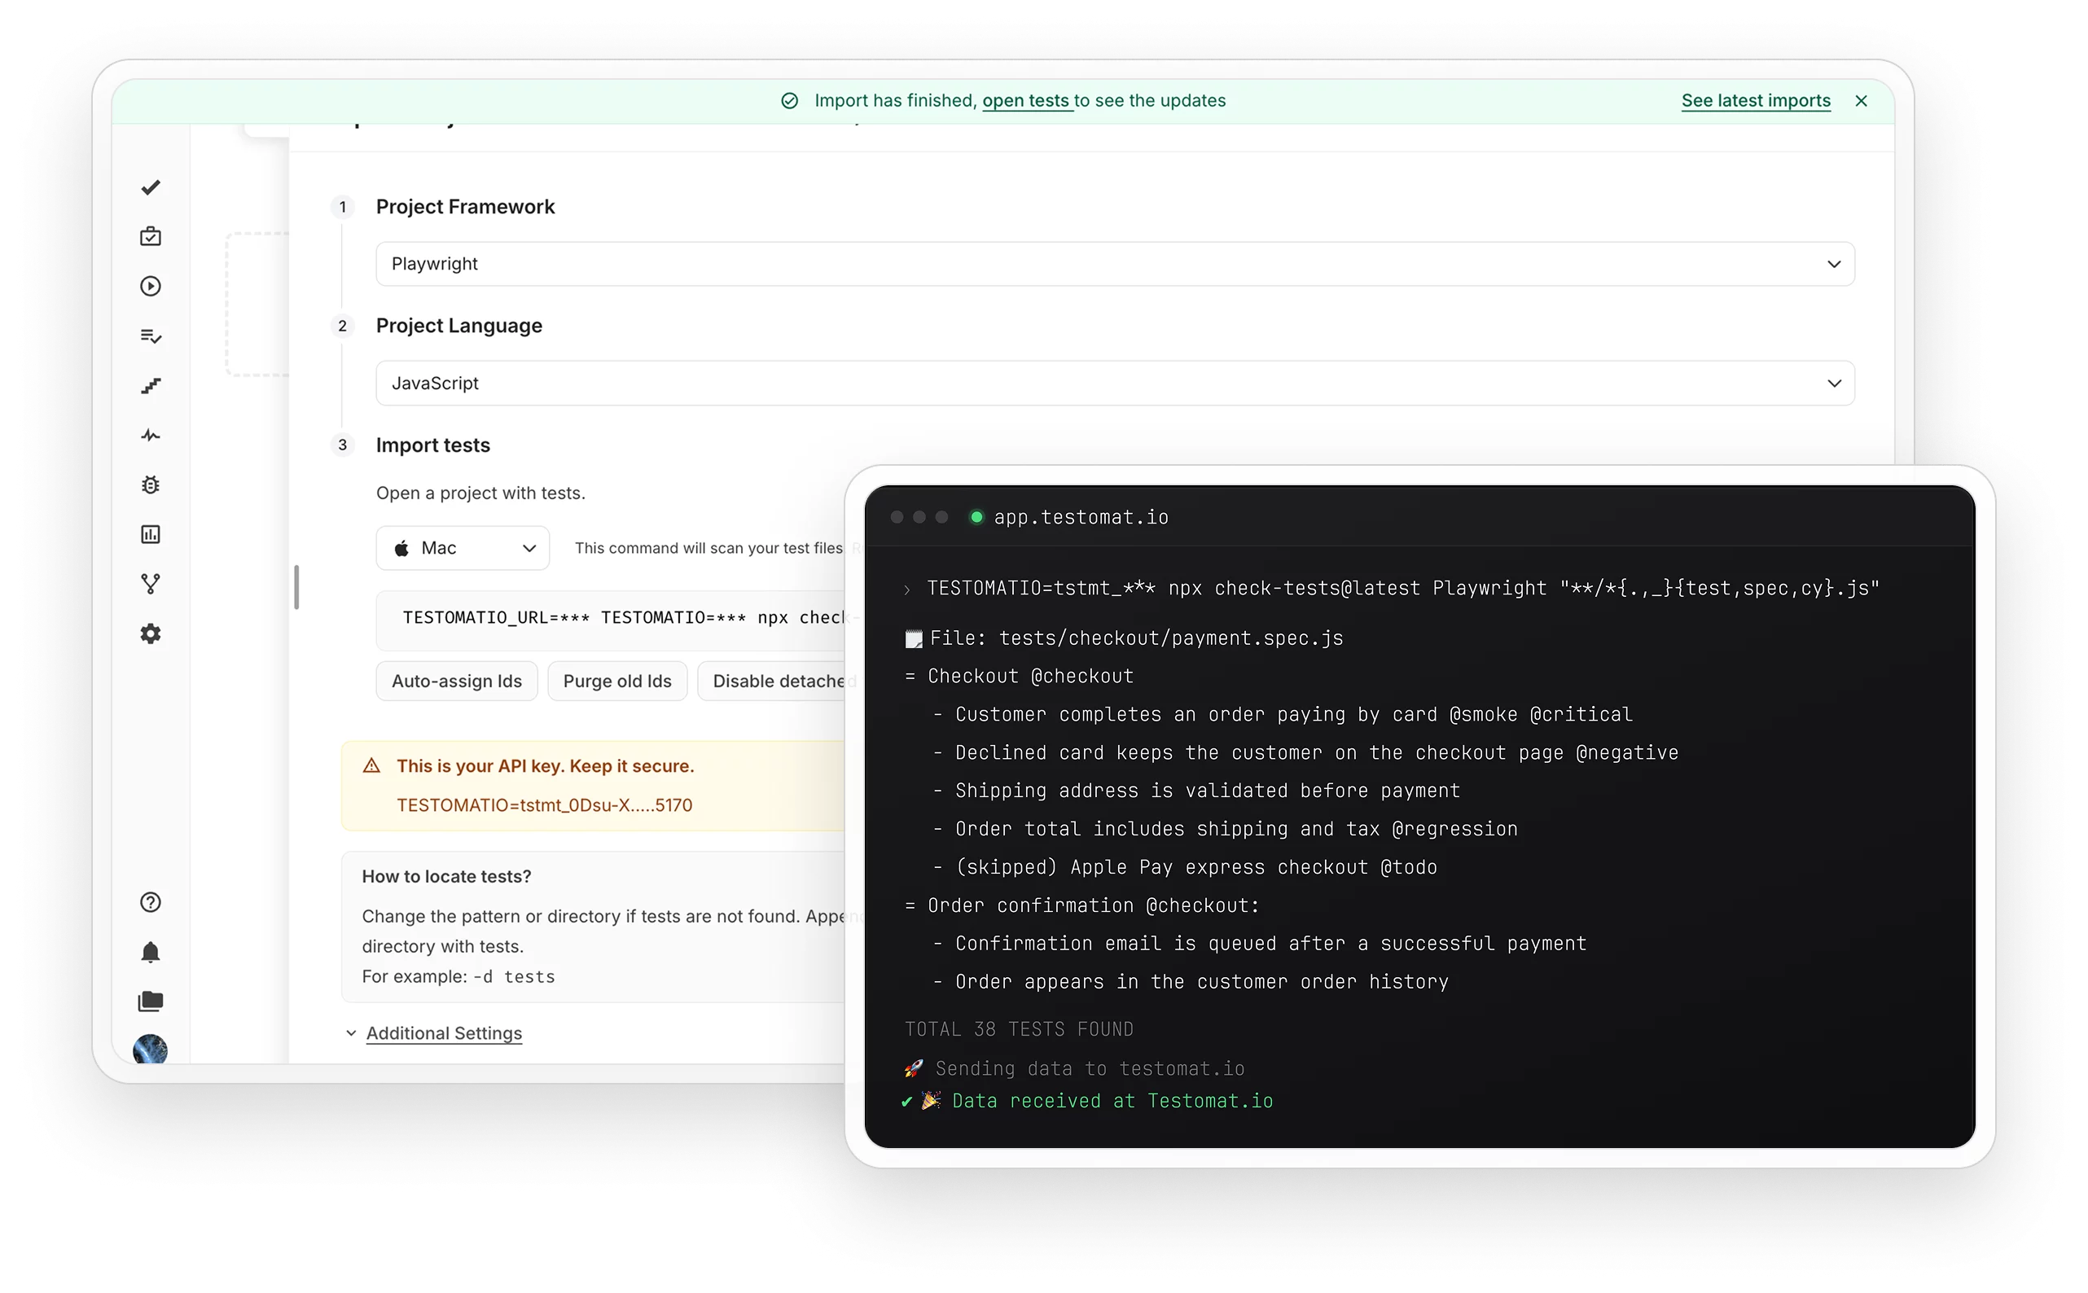Click 'Customer completes an order paying by card' line
2088x1293 pixels.
[1294, 715]
